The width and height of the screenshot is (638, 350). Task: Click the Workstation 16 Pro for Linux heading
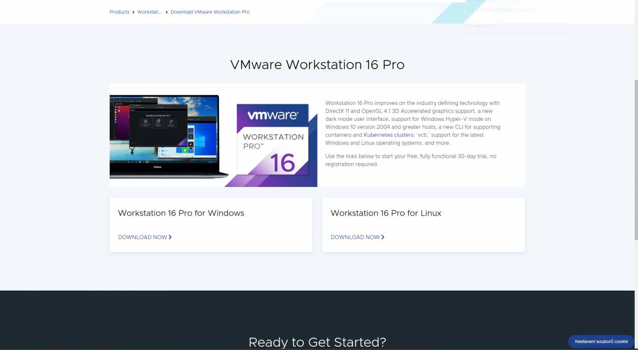(386, 213)
